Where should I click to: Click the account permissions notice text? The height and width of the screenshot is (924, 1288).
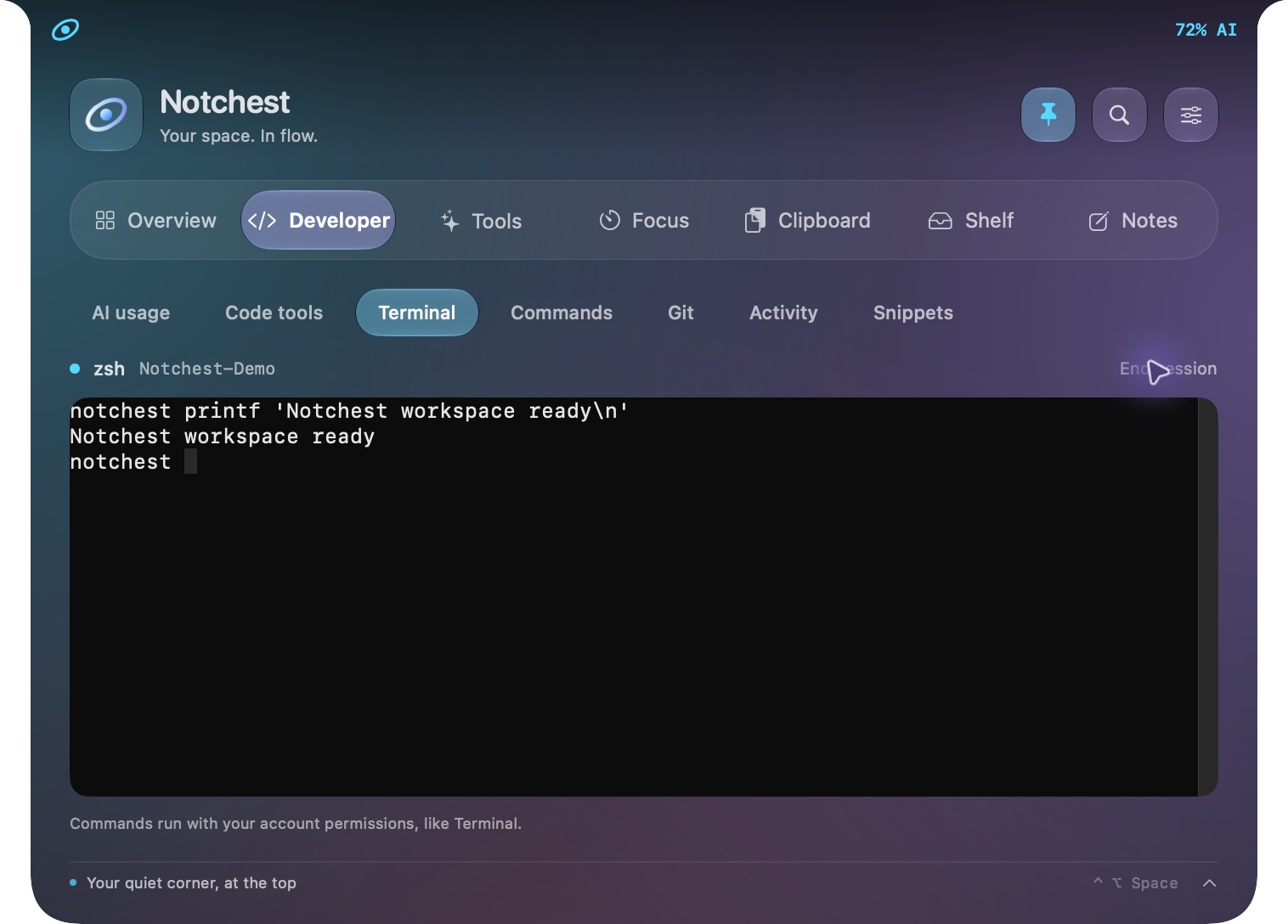296,824
